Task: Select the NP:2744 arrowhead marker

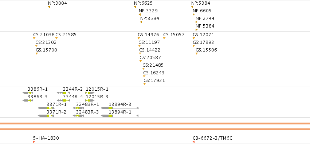Action: [x=196, y=22]
